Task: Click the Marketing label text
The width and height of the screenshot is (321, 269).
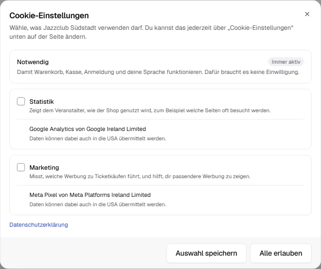Action: coord(44,167)
